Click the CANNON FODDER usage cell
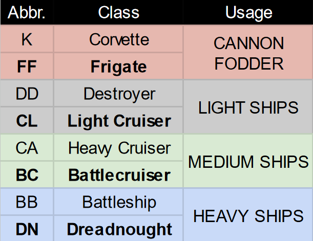 pyautogui.click(x=248, y=53)
